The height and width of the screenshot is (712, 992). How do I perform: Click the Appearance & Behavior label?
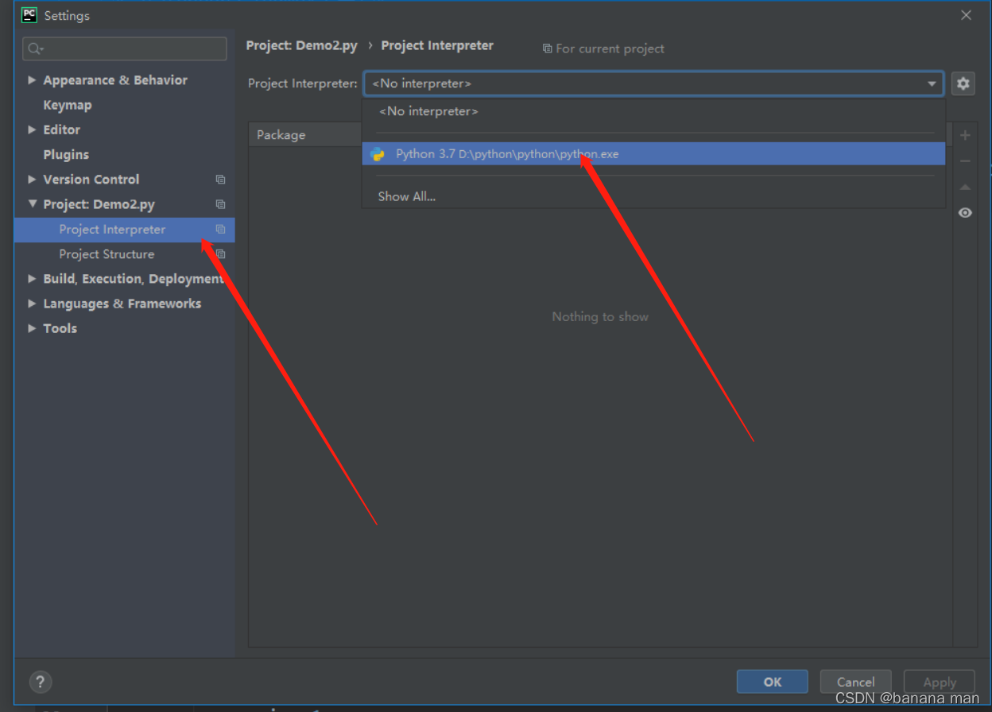[115, 80]
